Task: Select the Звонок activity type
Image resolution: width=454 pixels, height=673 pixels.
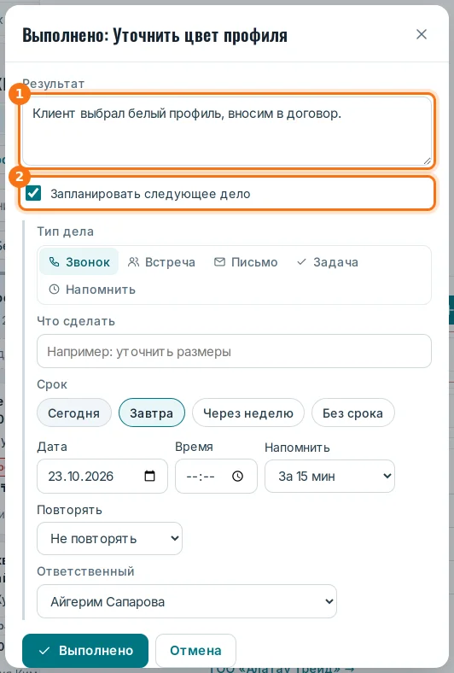Action: pos(79,262)
